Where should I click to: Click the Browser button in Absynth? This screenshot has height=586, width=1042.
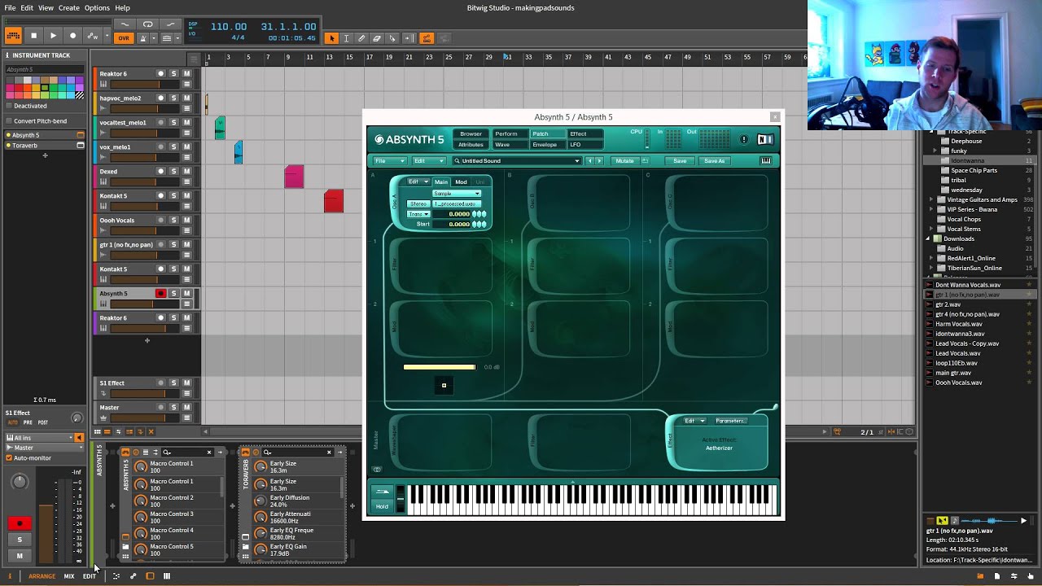[471, 133]
